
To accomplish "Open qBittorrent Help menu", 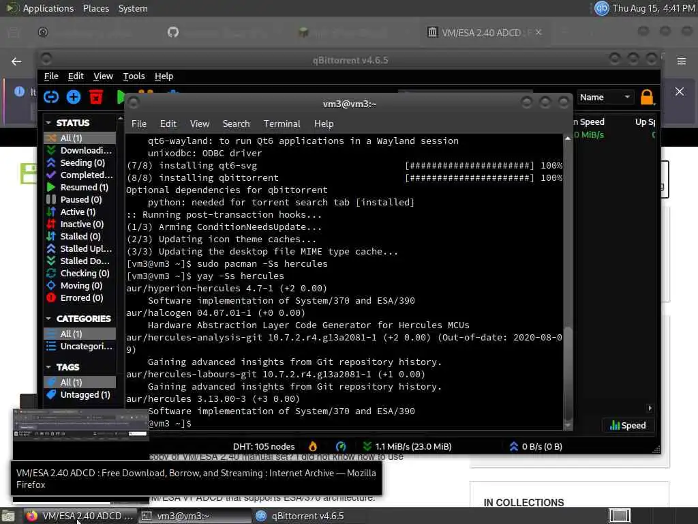I will [164, 76].
